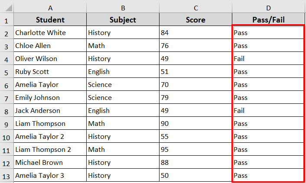
Task: Select row 8 header
Action: point(7,111)
